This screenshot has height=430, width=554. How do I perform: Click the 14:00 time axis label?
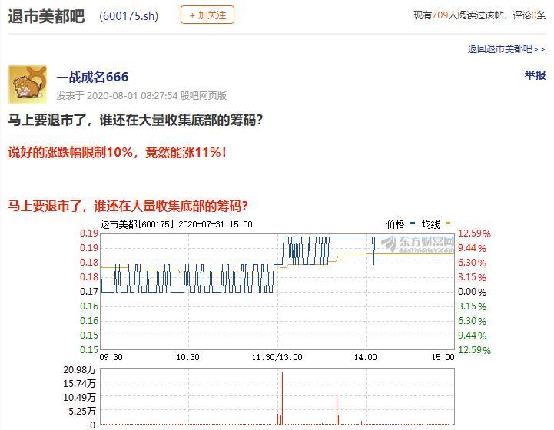[x=366, y=357]
